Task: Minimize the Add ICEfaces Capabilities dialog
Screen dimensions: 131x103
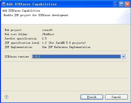Action: 116,4
